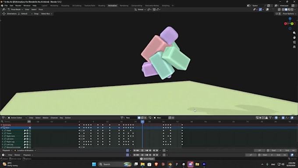
Task: Click the pan hand viewport gizmo
Action: point(294,37)
